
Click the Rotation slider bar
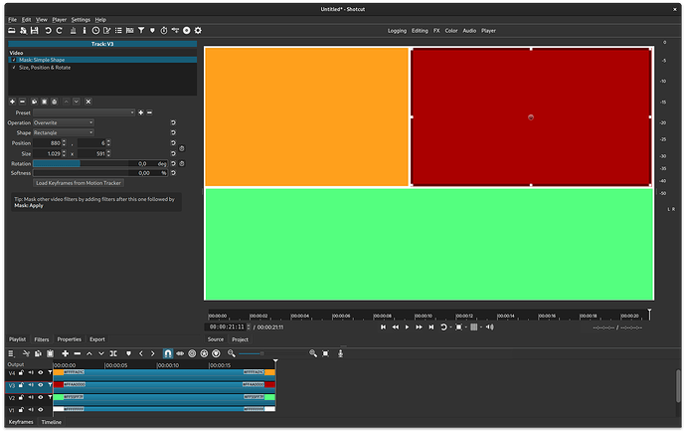[82, 163]
